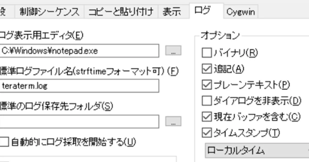Enable the バイナリ(R) checkbox
This screenshot has height=162, width=309.
[207, 53]
